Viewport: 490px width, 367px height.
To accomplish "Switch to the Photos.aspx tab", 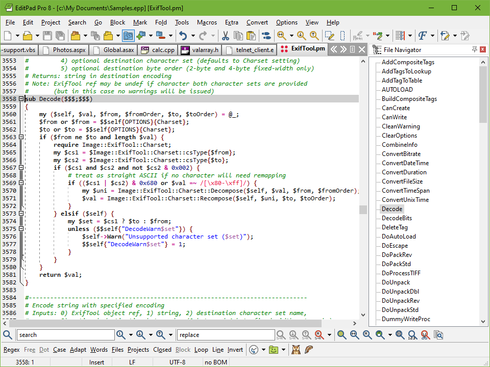I will [x=64, y=50].
